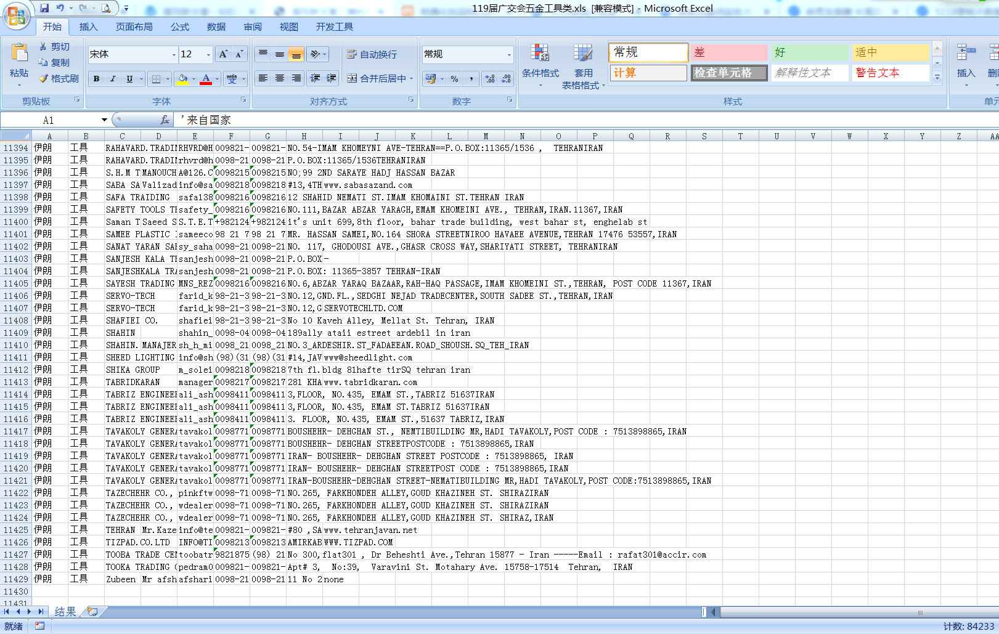Open the 数据 (Data) ribbon tab
999x634 pixels.
[x=216, y=26]
